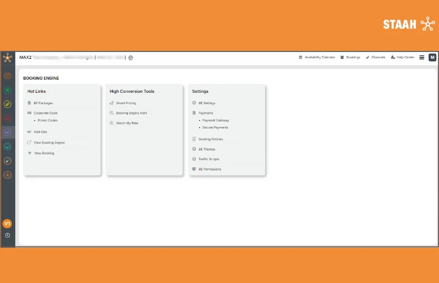Open the M user profile avatar
439x283 pixels.
tap(433, 57)
